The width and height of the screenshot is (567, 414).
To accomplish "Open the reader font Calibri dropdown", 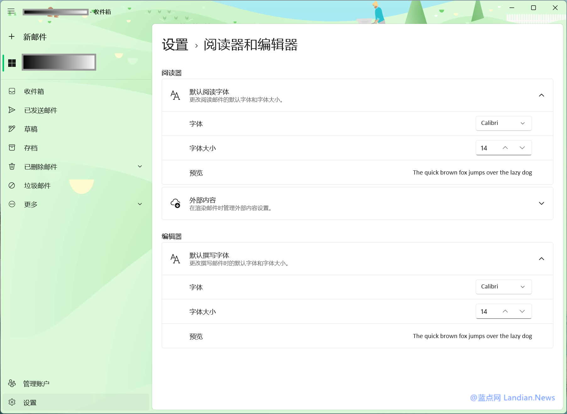I will (503, 123).
